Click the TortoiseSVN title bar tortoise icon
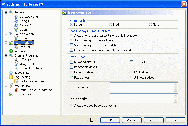Image resolution: width=188 pixels, height=126 pixels. 3,4
